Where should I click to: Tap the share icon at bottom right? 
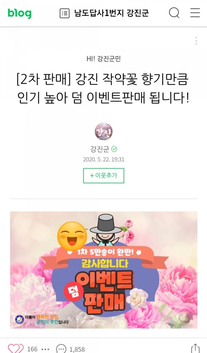click(196, 349)
